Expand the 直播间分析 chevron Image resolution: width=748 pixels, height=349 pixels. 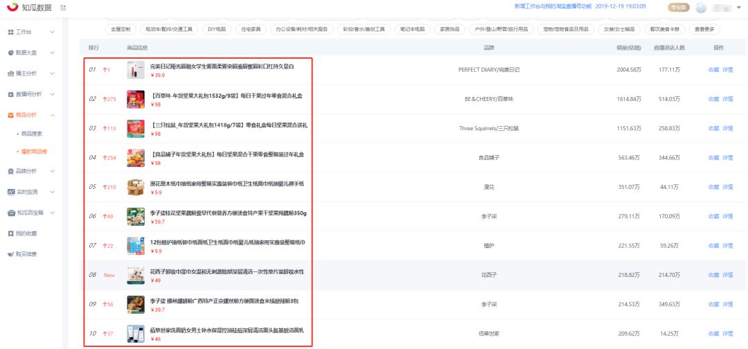pyautogui.click(x=53, y=94)
